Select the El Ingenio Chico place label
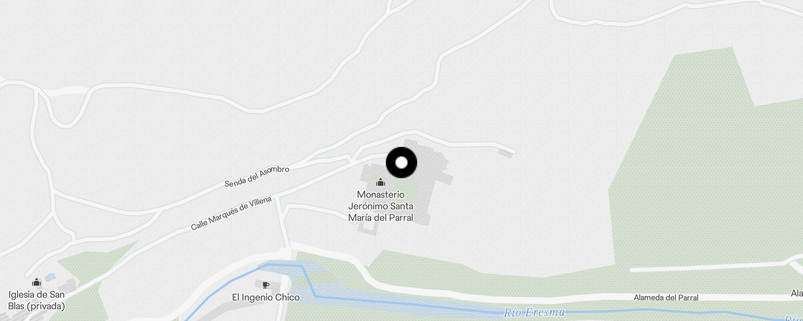This screenshot has height=321, width=803. pyautogui.click(x=266, y=297)
